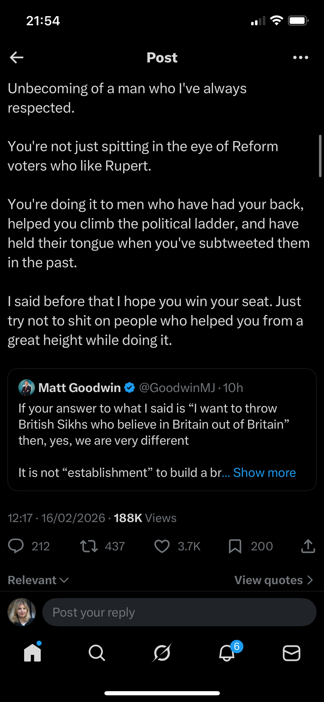Tap the back arrow icon

pyautogui.click(x=16, y=57)
